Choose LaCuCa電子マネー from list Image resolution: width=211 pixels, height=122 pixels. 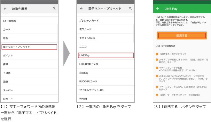105,64
